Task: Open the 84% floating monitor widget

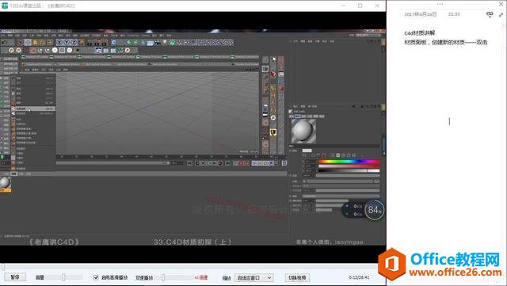Action: pos(374,210)
